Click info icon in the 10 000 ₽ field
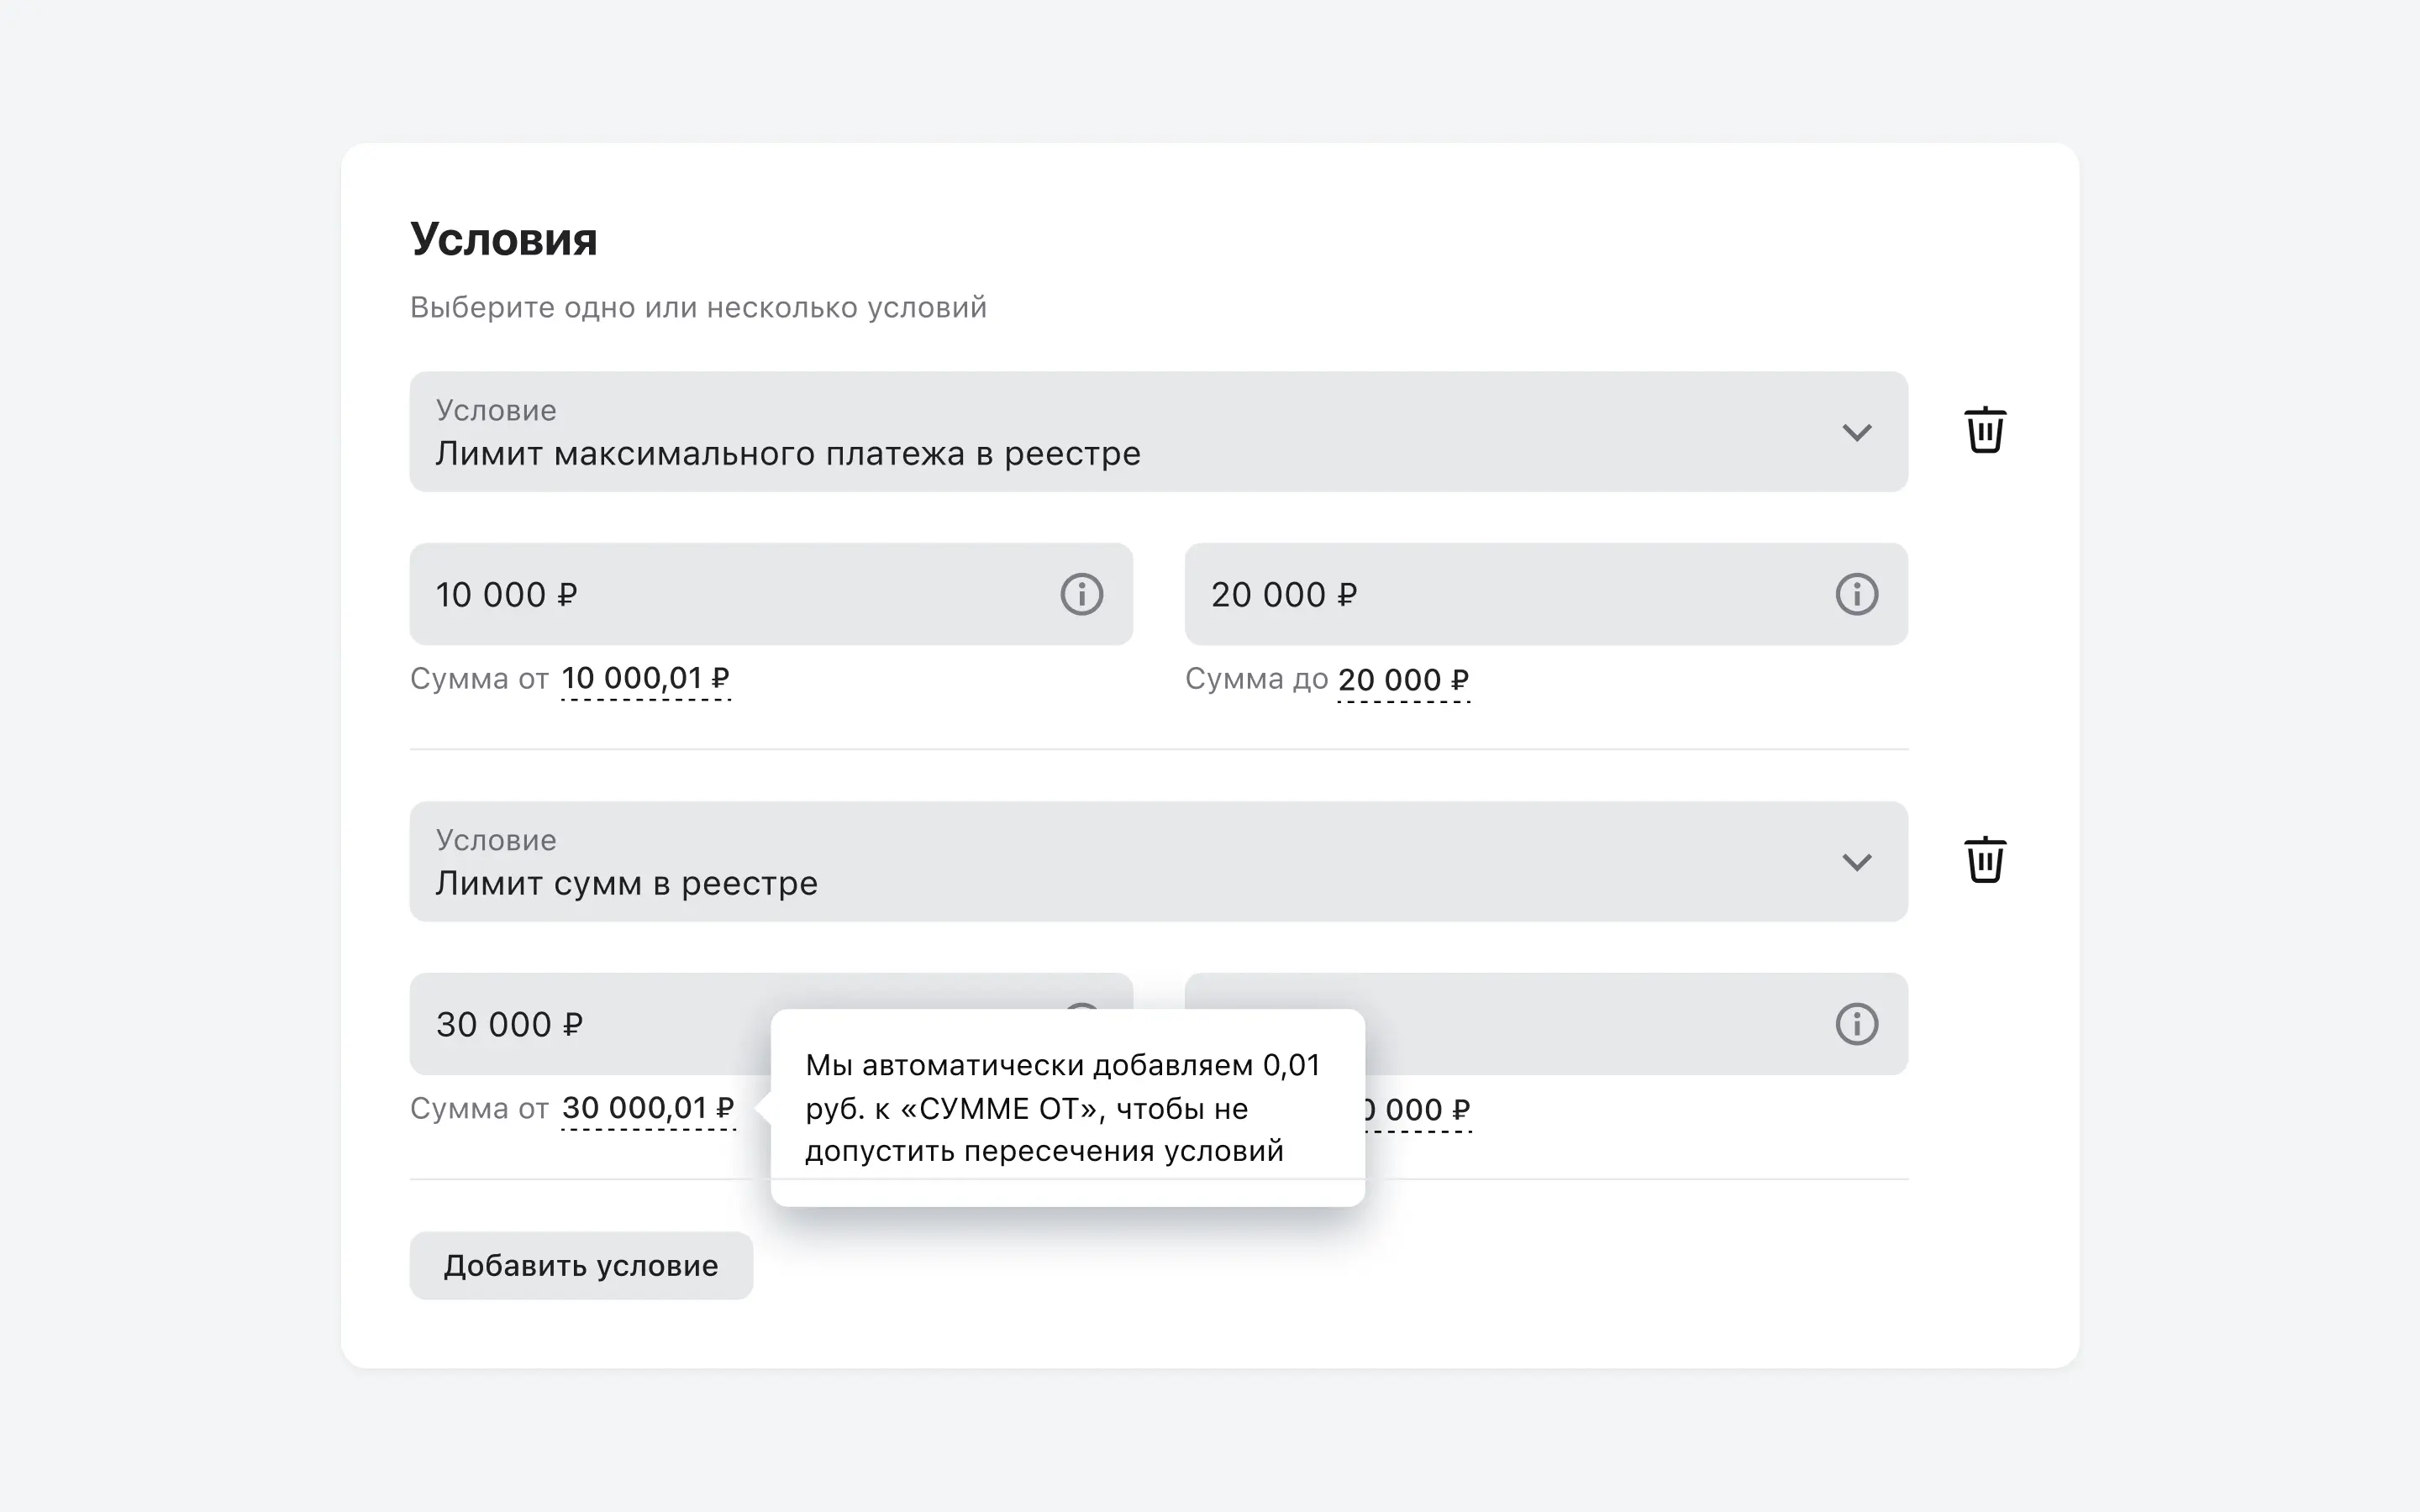 coord(1081,594)
